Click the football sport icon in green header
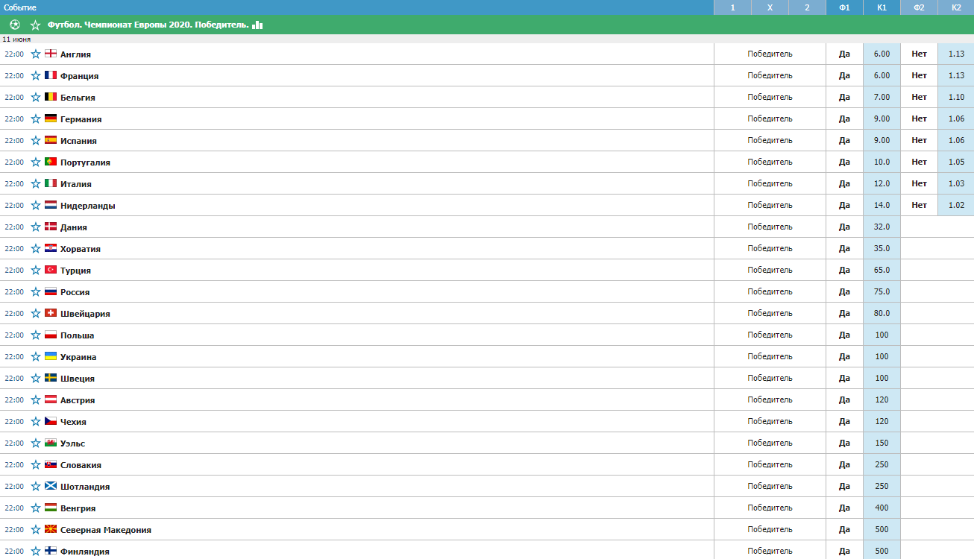The width and height of the screenshot is (974, 559). pyautogui.click(x=15, y=25)
